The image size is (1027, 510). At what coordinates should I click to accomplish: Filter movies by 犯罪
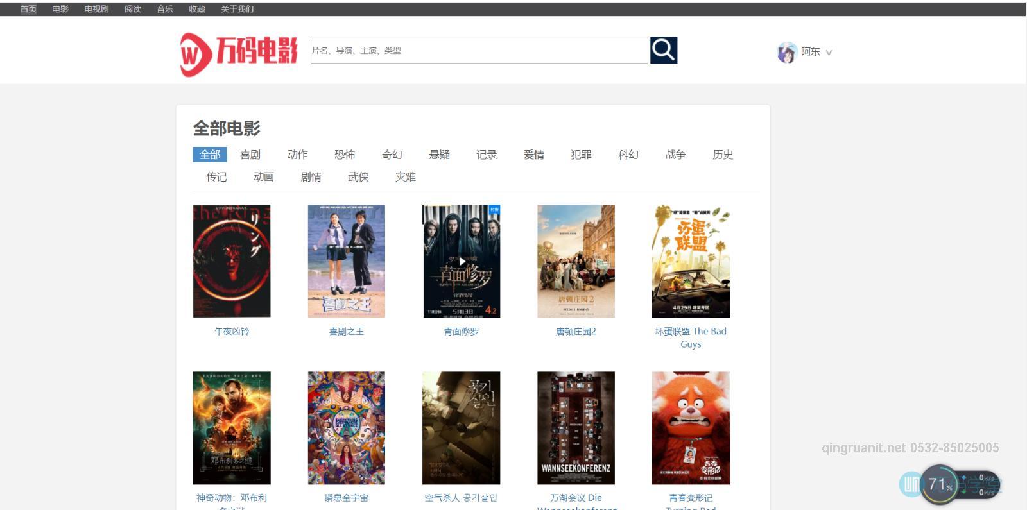click(581, 155)
